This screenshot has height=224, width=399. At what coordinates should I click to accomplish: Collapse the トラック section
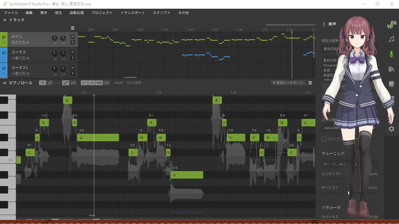[5, 20]
